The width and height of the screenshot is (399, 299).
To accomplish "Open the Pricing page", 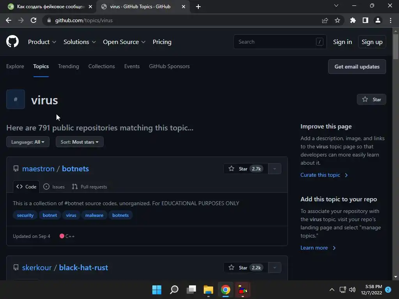I will [x=162, y=42].
